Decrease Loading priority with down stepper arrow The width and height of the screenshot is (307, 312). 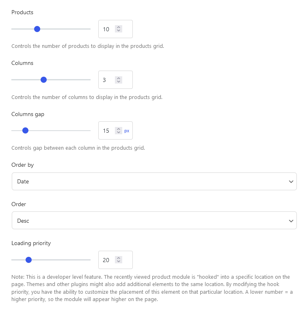118,262
